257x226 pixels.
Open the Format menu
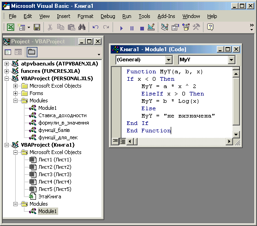[85, 16]
